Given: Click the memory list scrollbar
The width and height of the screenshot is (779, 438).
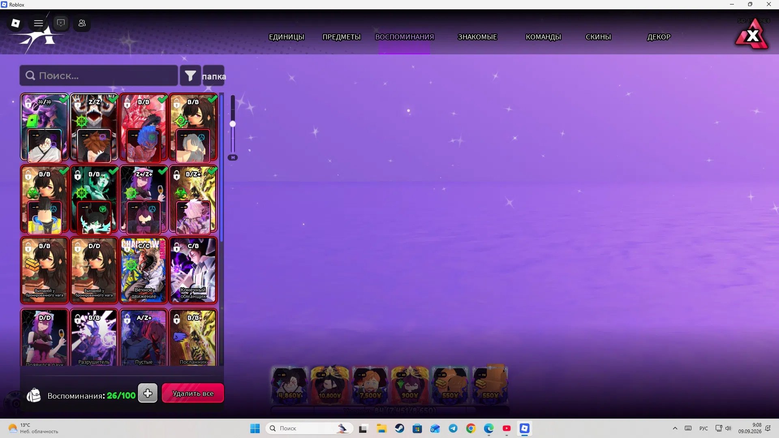Looking at the screenshot, I should pyautogui.click(x=222, y=168).
